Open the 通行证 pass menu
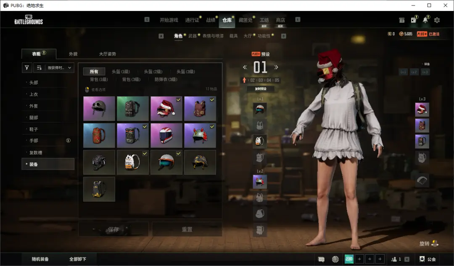This screenshot has height=266, width=454. pyautogui.click(x=192, y=20)
